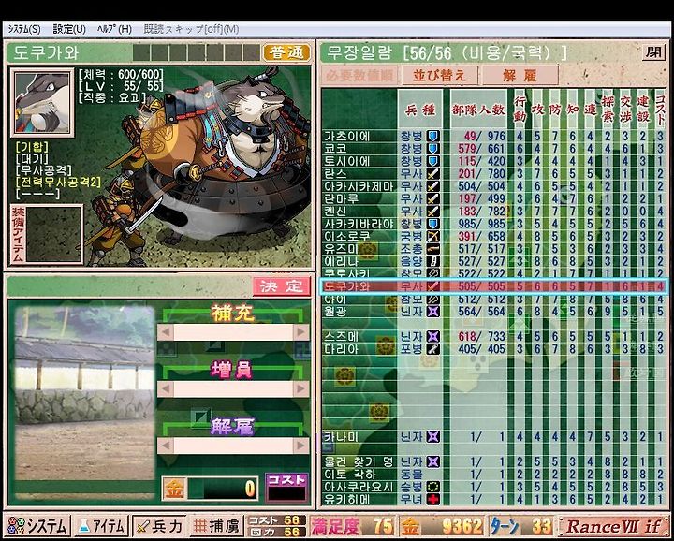The width and height of the screenshot is (674, 541).
Task: Click talisman icon in 에리나 row
Action: click(x=432, y=261)
